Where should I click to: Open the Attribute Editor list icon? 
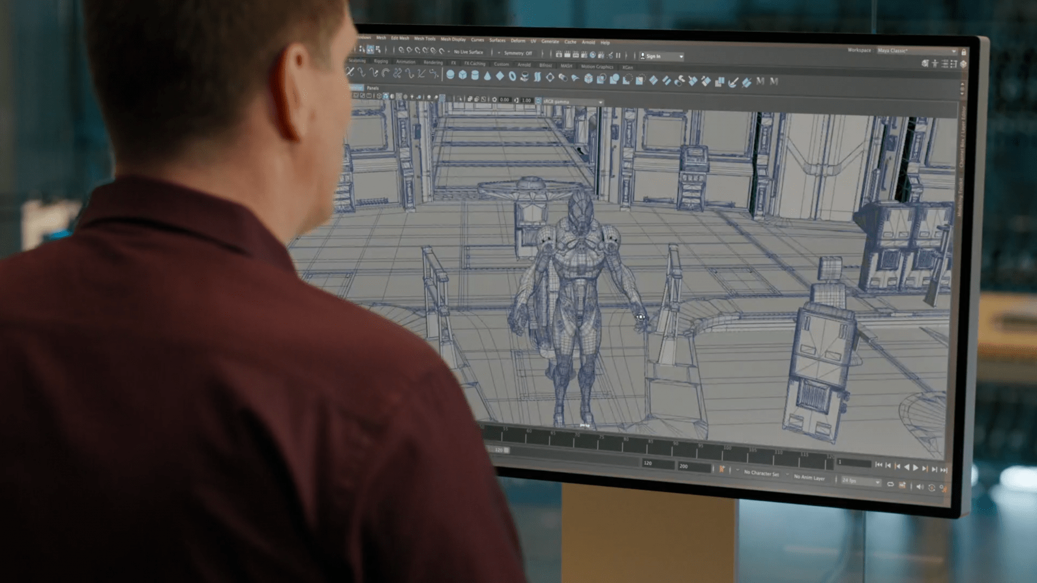pyautogui.click(x=944, y=64)
